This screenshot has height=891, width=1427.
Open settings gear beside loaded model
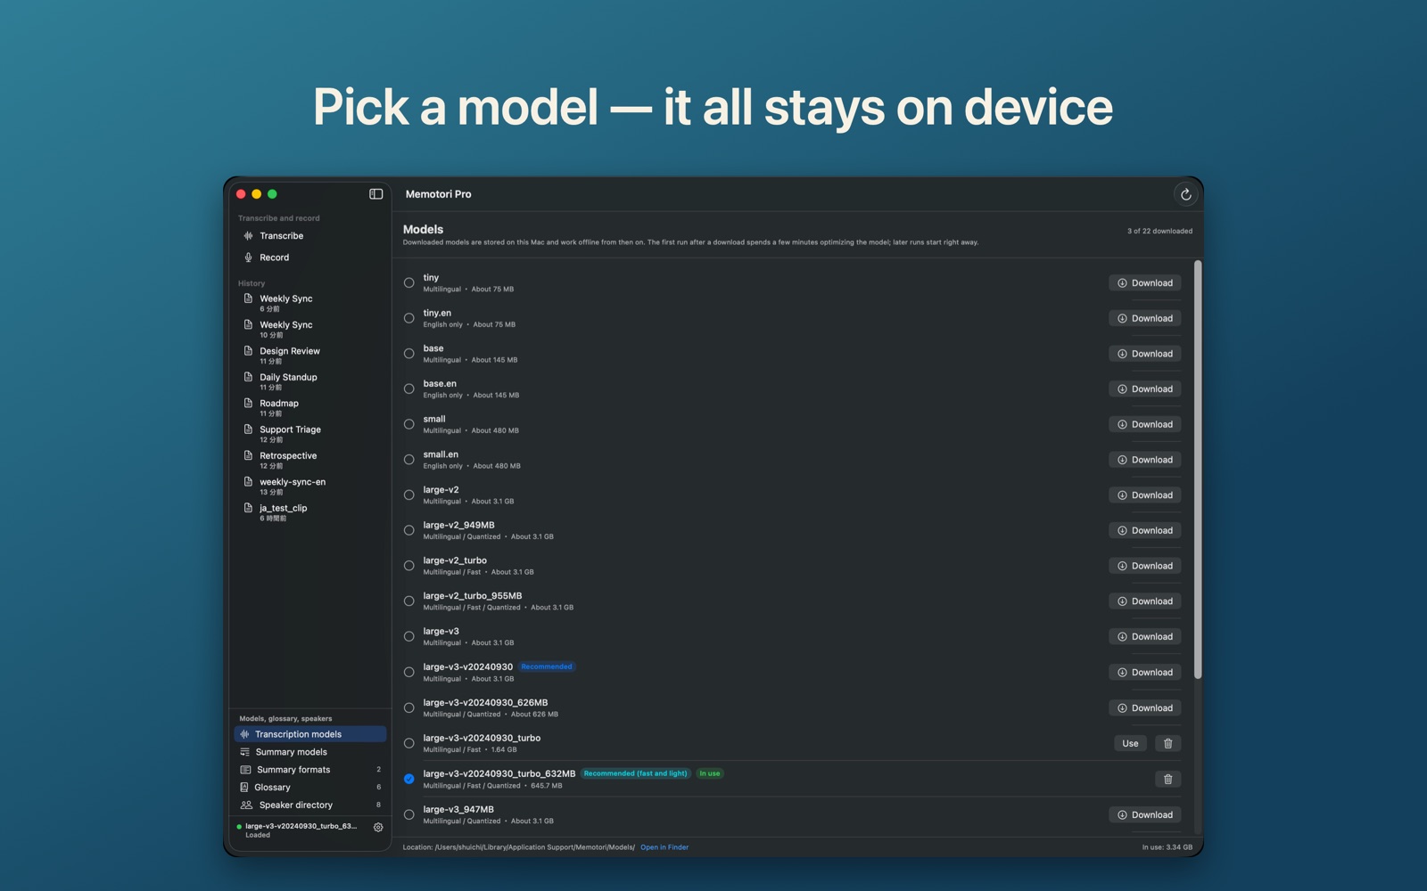(x=378, y=827)
